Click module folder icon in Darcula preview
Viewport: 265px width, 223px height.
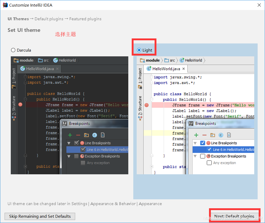[x=16, y=60]
